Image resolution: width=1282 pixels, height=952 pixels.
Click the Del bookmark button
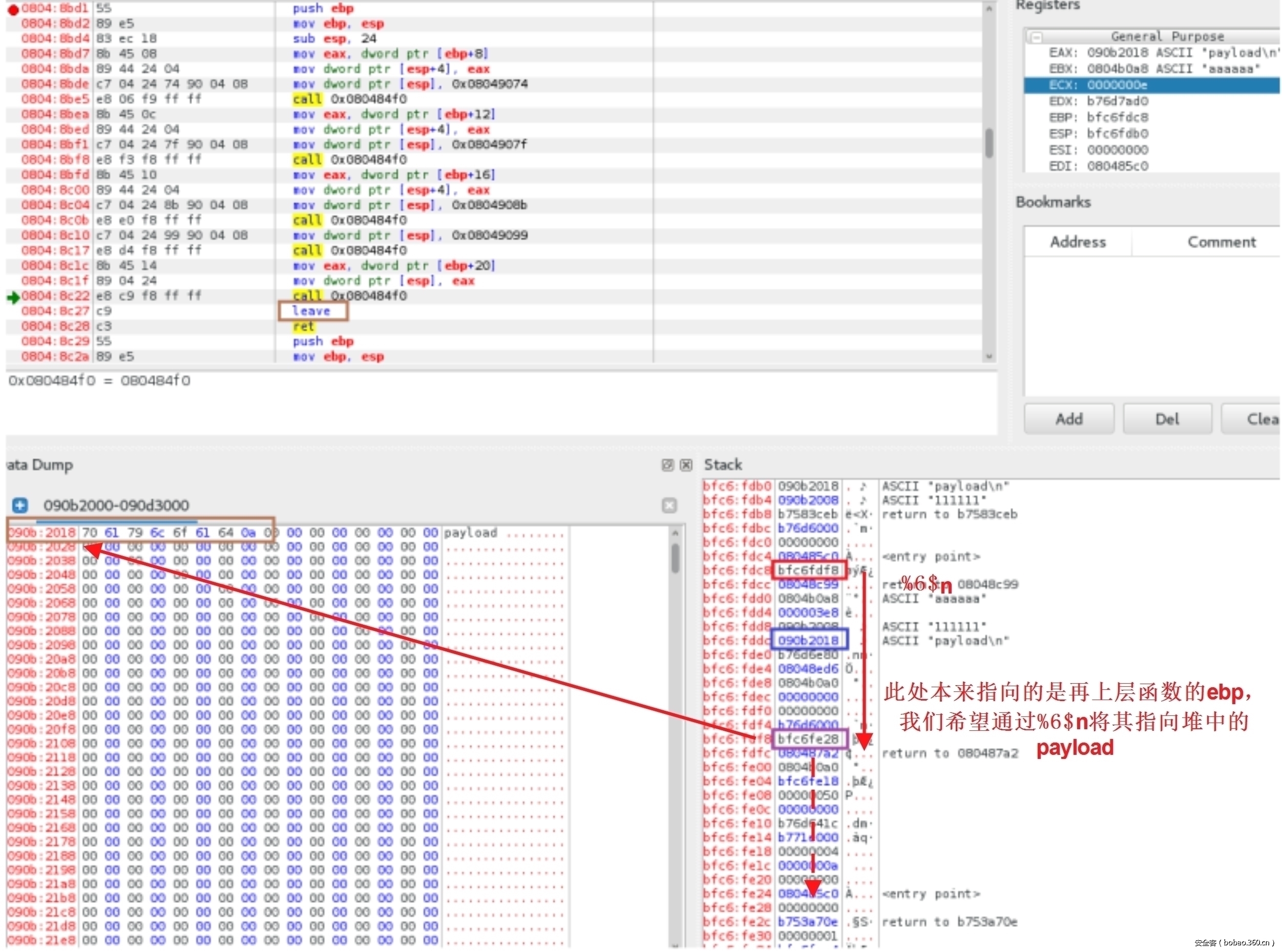click(x=1166, y=419)
